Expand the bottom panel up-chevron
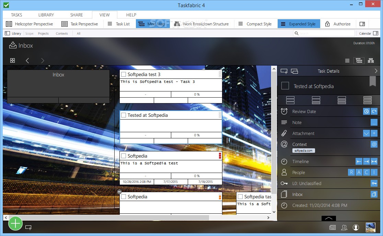 point(328,218)
